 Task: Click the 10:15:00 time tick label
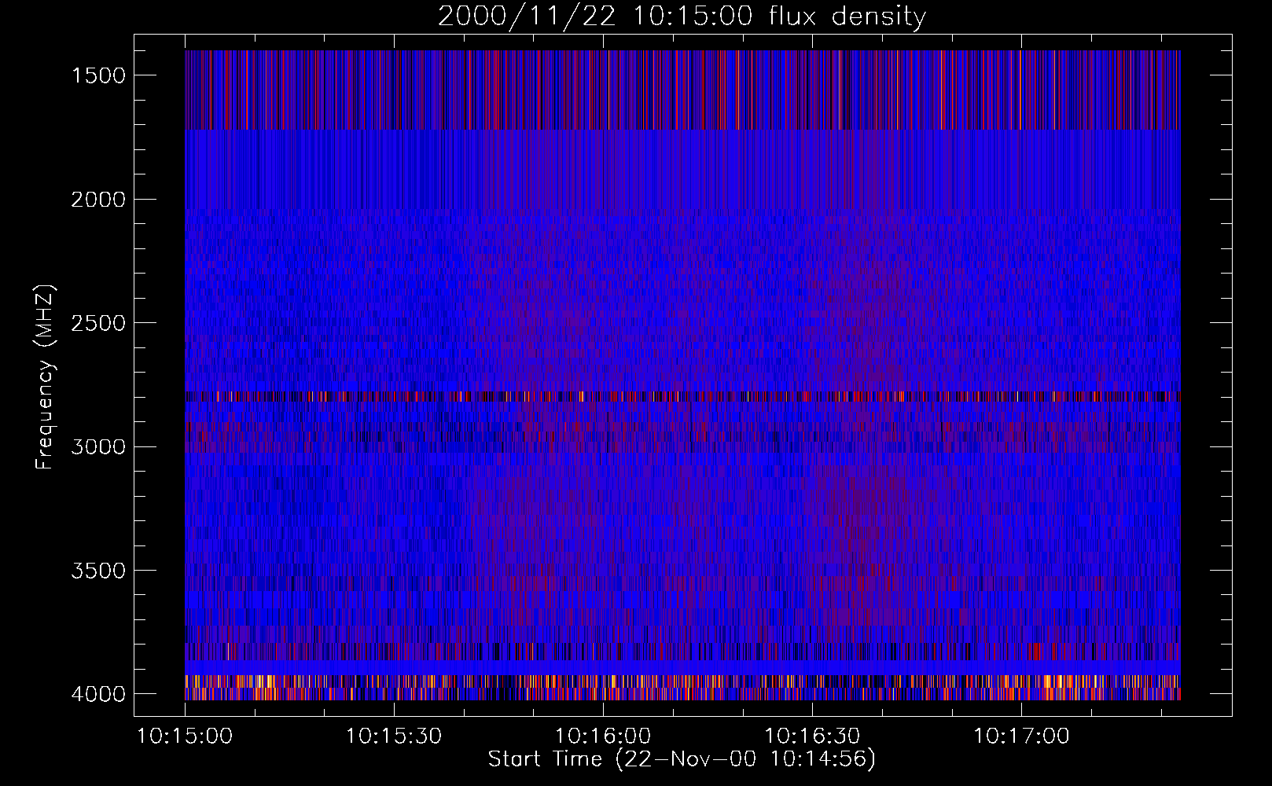(185, 736)
